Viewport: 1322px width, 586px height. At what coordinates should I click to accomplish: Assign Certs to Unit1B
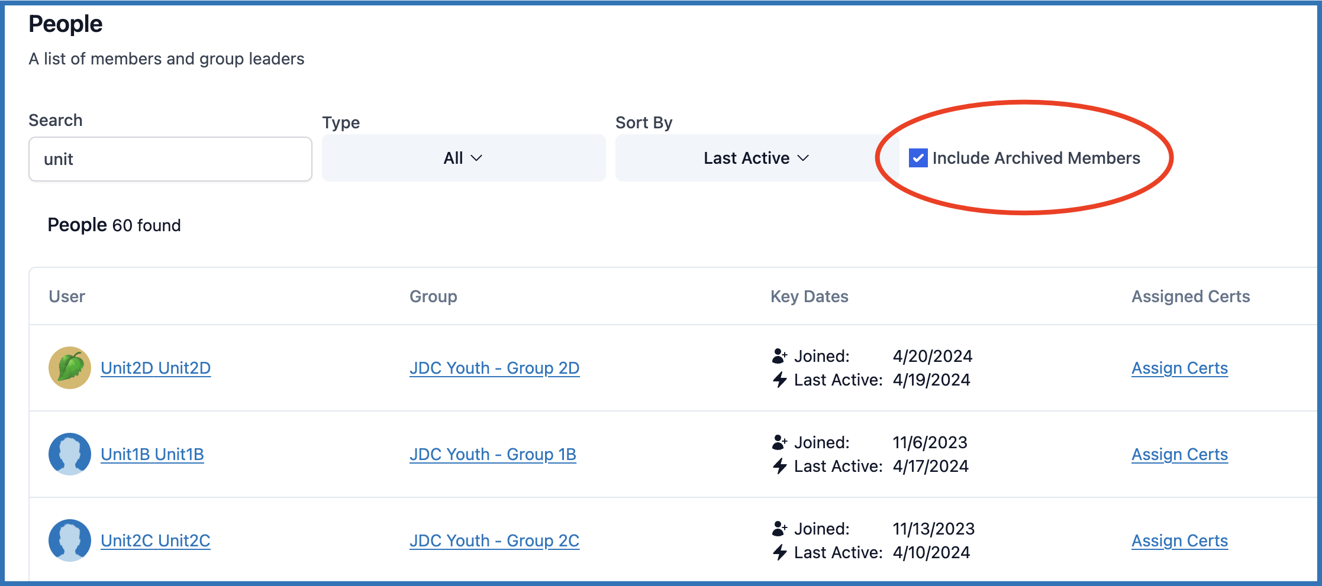[x=1179, y=454]
